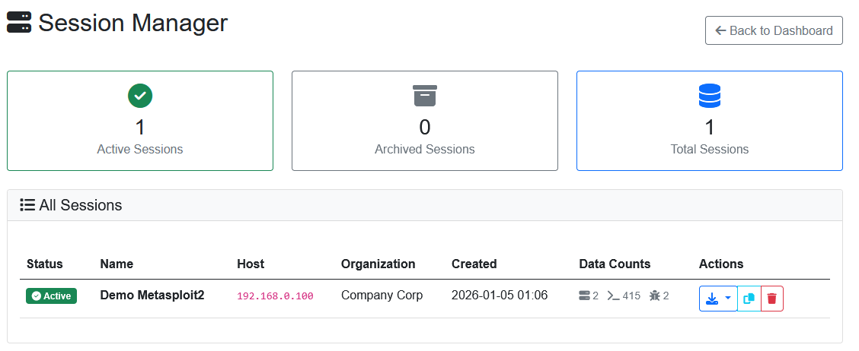This screenshot has width=859, height=351.
Task: Click the hosts count server icon
Action: (585, 296)
